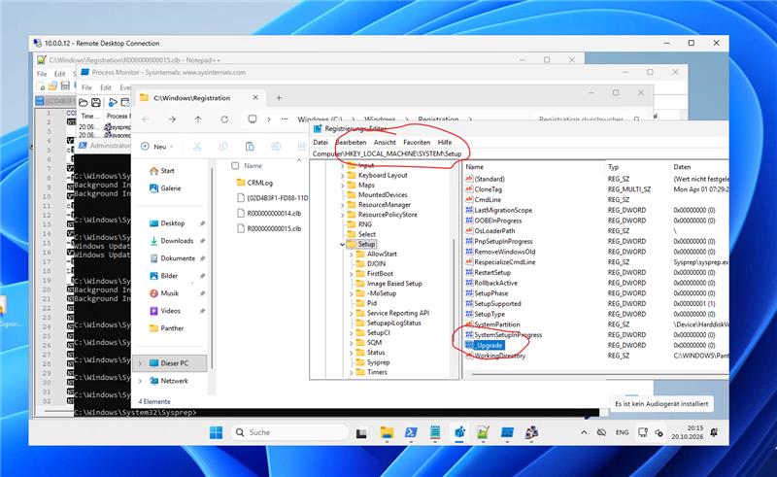The height and width of the screenshot is (477, 777).
Task: Open the blue Run-window taskbar icon
Action: tap(507, 432)
